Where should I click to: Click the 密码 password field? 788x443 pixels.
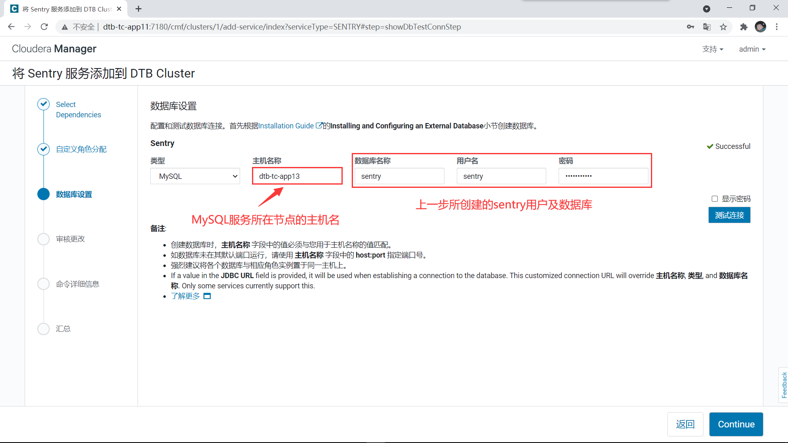[603, 176]
